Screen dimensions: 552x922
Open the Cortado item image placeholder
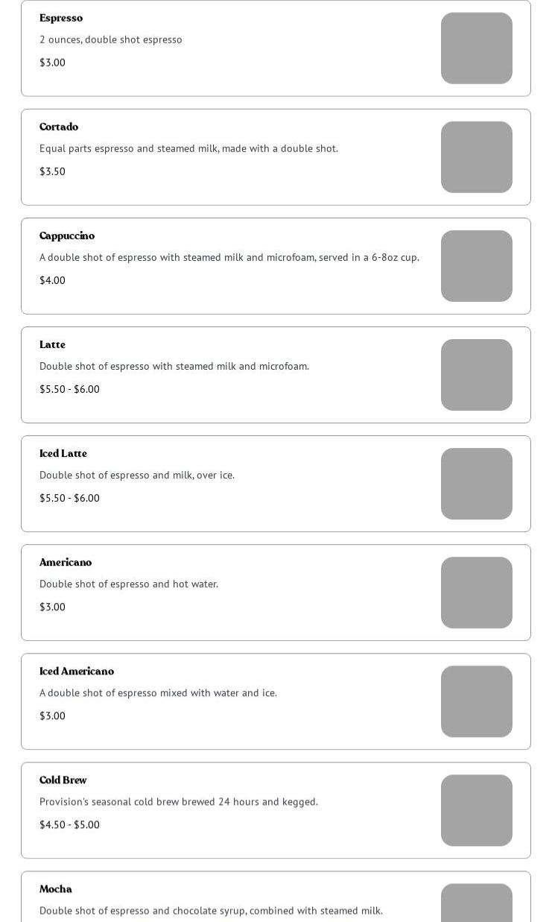(x=476, y=157)
